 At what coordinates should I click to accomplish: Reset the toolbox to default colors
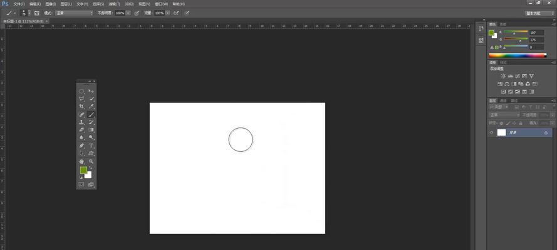[x=81, y=177]
